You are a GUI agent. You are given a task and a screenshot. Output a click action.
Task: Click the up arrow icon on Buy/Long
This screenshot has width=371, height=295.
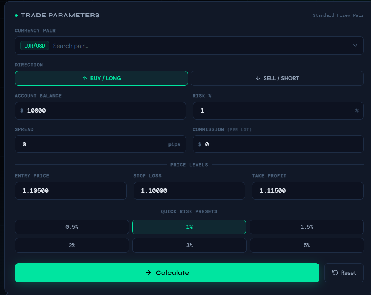click(85, 78)
